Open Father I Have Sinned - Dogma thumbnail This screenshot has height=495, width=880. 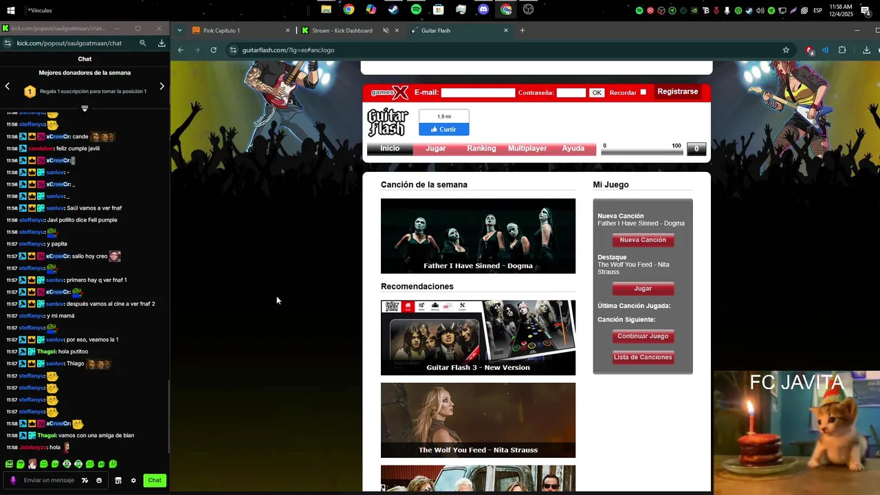[478, 236]
